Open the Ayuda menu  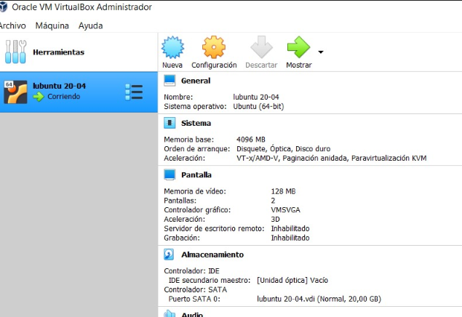coord(90,25)
